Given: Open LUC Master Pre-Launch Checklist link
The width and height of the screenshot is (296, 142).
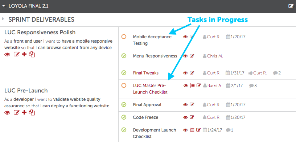Looking at the screenshot, I should (150, 89).
